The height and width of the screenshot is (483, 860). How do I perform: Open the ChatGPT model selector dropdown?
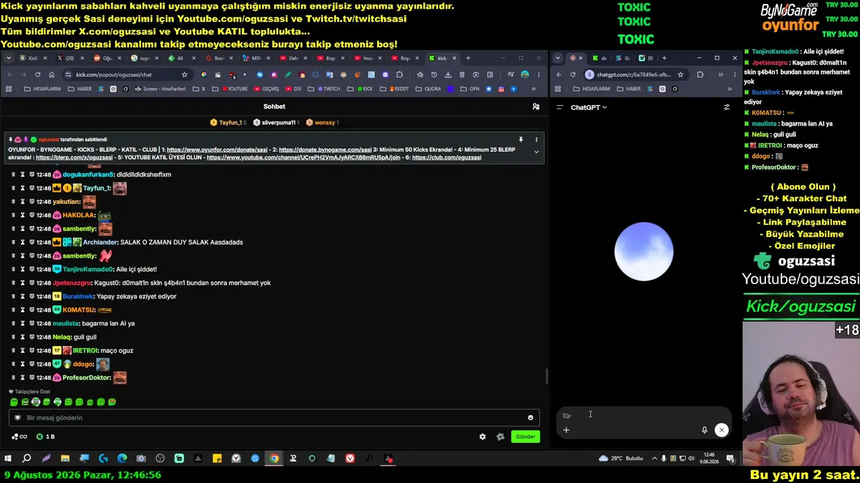[x=589, y=107]
